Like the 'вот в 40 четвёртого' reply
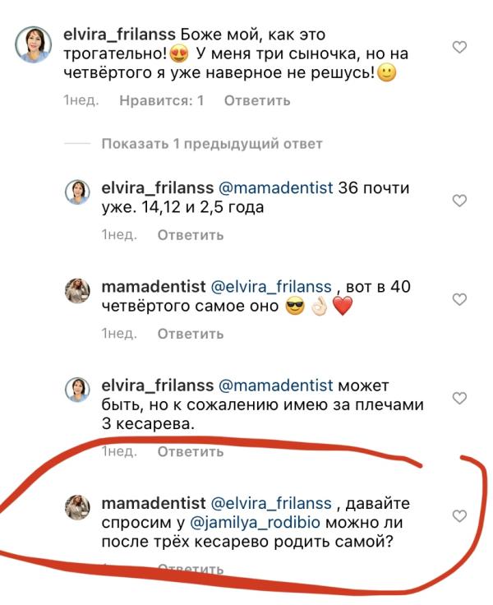The width and height of the screenshot is (493, 605). pyautogui.click(x=460, y=299)
